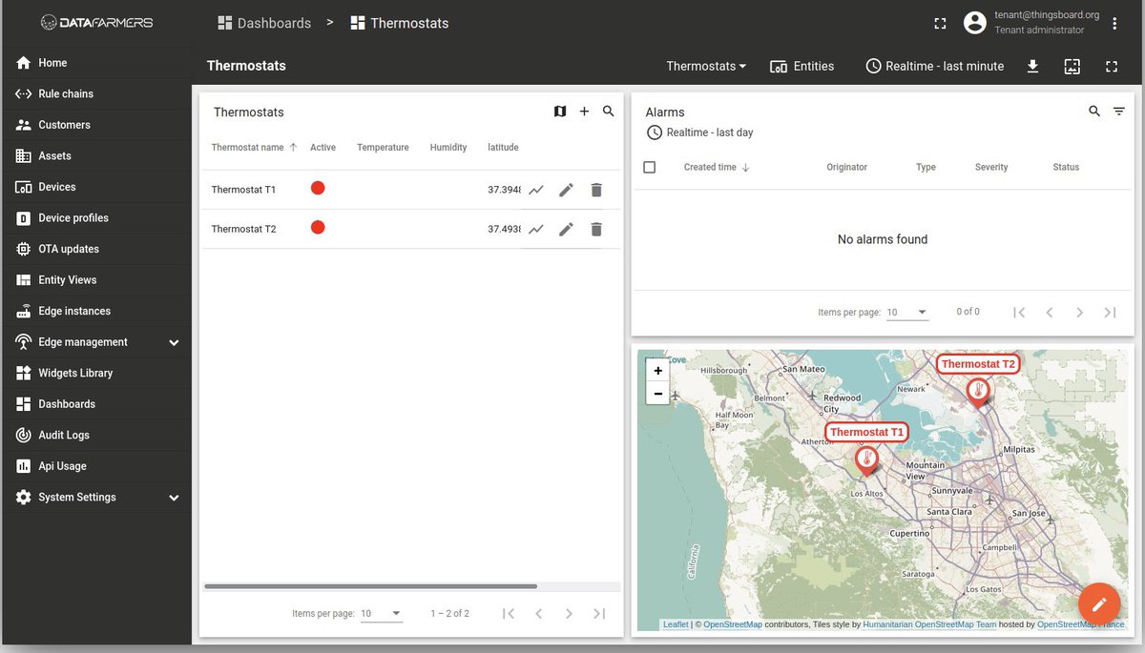Image resolution: width=1145 pixels, height=653 pixels.
Task: Tick the select-all checkbox in Alarms table
Action: 650,167
